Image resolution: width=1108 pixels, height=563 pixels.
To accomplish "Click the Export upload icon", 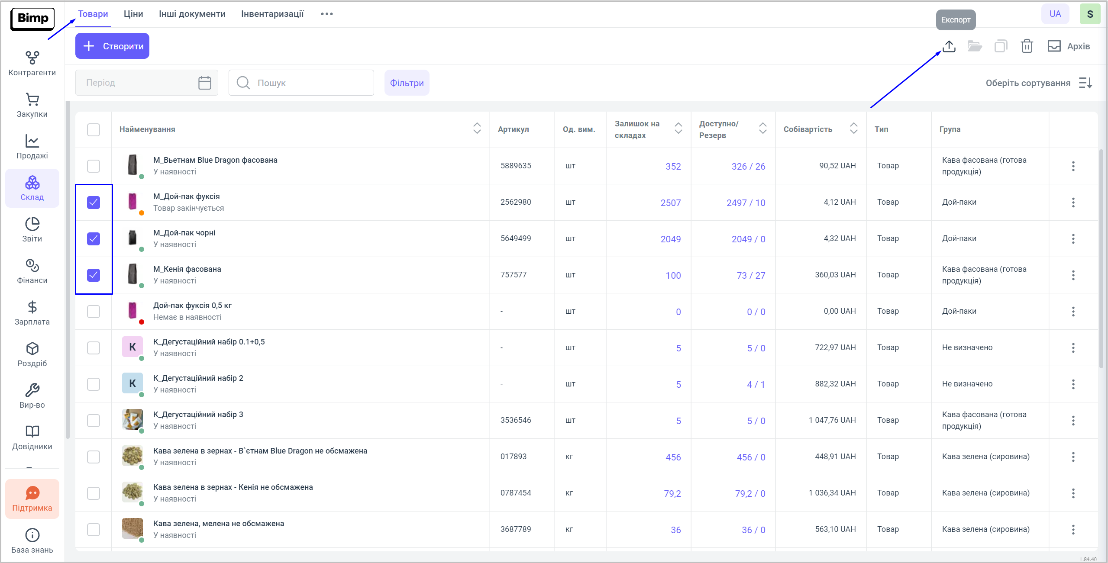I will tap(949, 46).
